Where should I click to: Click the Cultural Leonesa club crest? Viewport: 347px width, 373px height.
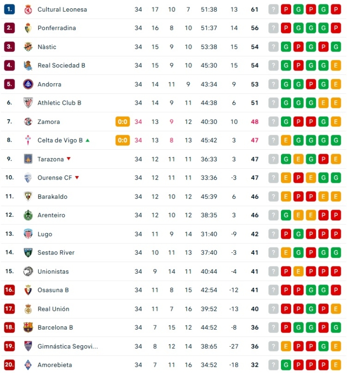28,9
